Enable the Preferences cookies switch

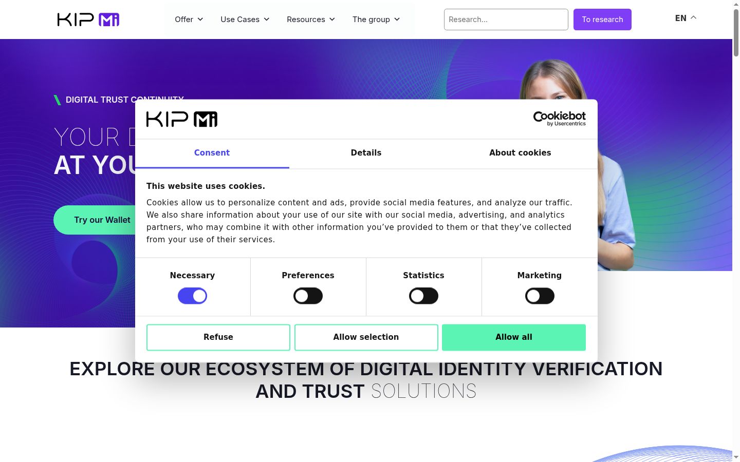pos(308,296)
